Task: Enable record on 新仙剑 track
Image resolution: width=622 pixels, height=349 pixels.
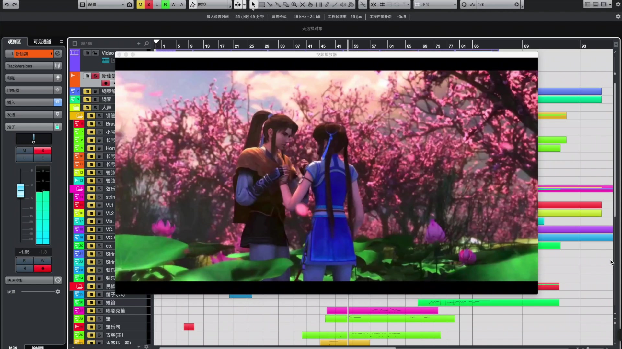Action: pos(106,83)
